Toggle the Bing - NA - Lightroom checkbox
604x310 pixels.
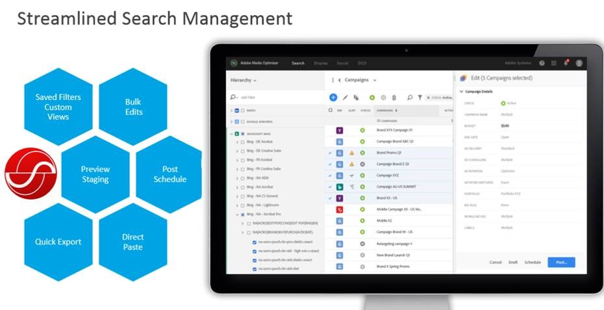(242, 205)
